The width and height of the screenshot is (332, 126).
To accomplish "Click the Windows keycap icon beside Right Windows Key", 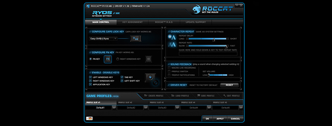I will tap(148, 59).
